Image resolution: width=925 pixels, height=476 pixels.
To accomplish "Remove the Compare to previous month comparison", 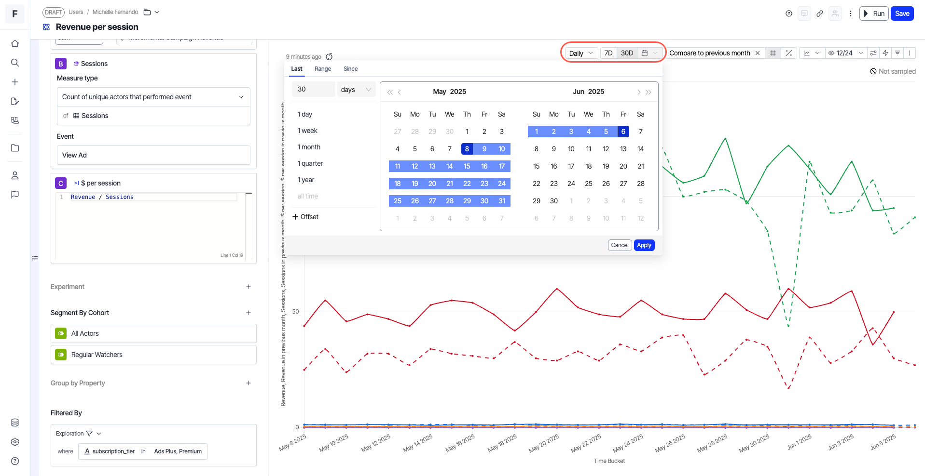I will pos(758,53).
